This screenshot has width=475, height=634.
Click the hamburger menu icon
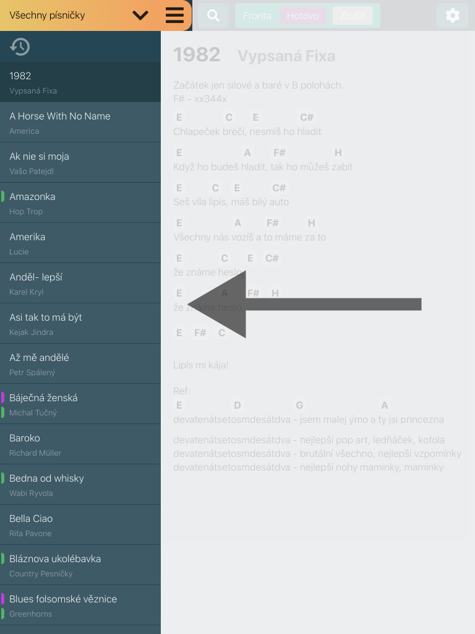coord(174,15)
